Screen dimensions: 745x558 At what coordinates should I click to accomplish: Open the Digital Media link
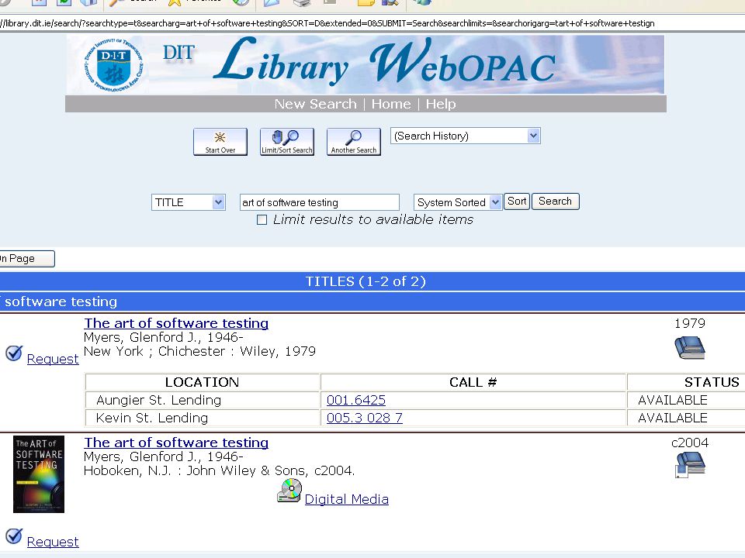[346, 499]
